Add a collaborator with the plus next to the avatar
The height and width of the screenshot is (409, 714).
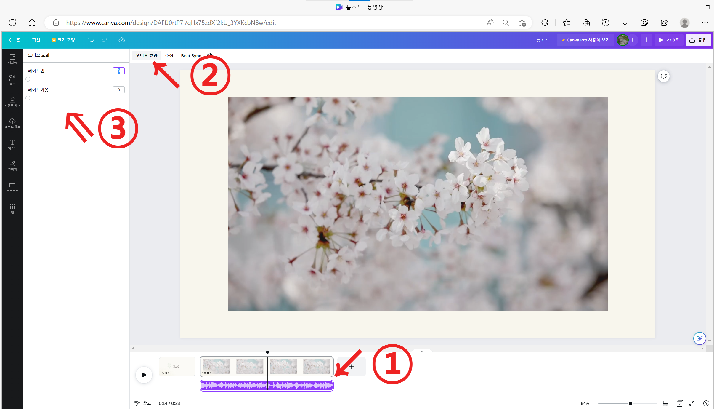(632, 40)
